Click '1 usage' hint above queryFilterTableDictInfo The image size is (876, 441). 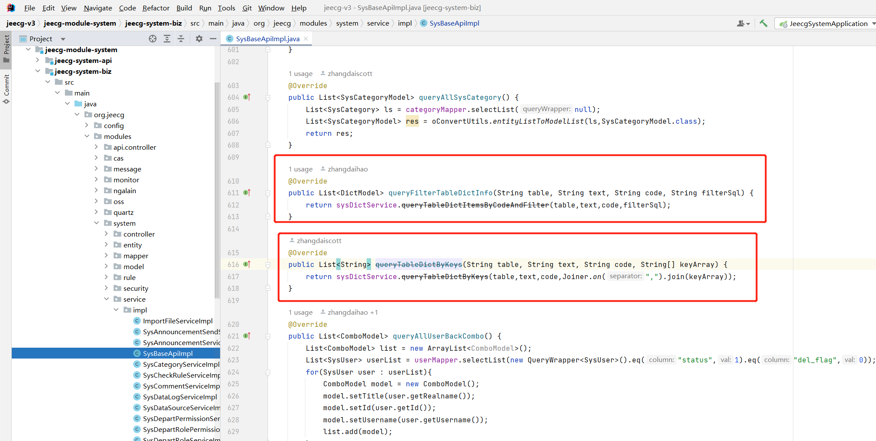click(x=301, y=169)
